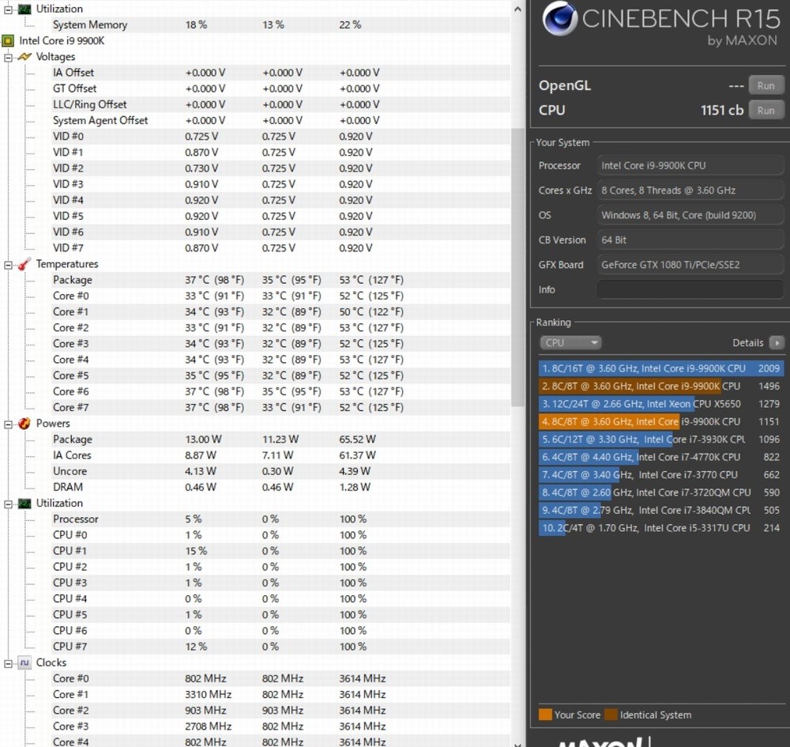This screenshot has width=790, height=747.
Task: Collapse the processor Utilization node above Processor row
Action: tap(8, 504)
